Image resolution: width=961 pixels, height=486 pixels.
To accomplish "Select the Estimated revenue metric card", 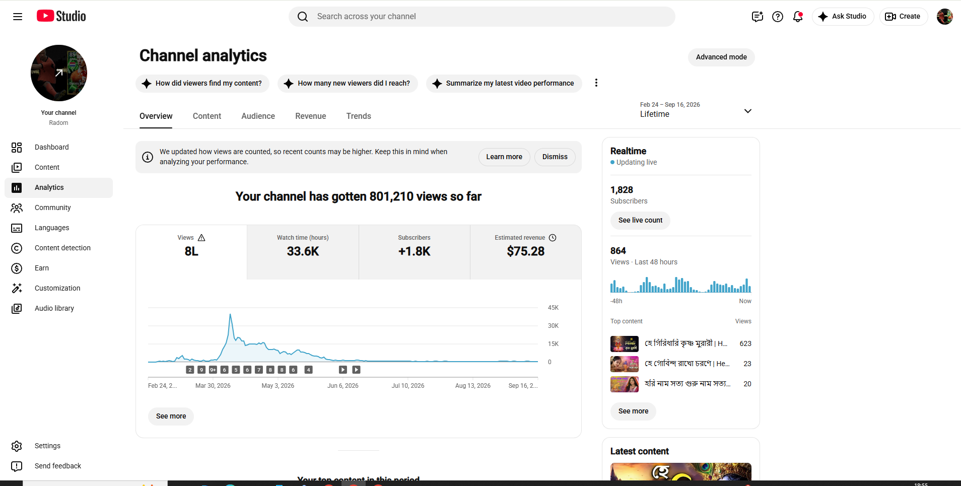I will point(526,252).
